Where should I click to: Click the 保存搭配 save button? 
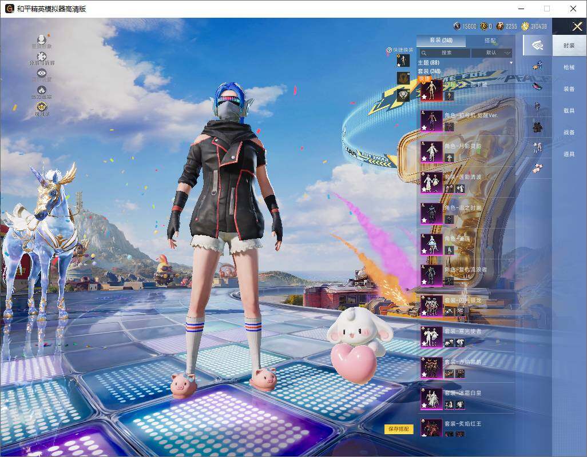399,429
